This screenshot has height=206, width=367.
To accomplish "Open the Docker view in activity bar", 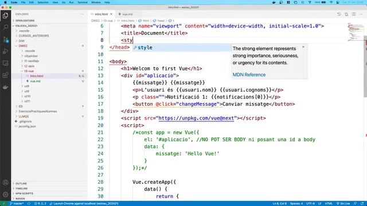I will (5, 87).
